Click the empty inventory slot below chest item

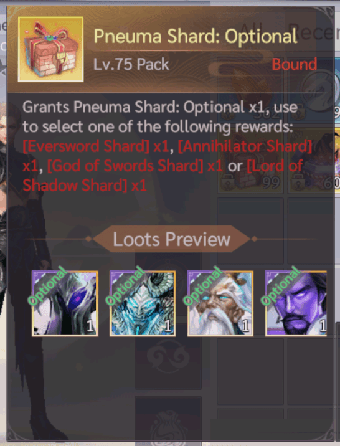pos(251,230)
